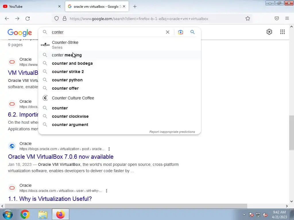Select plain 'counter' suggestion
Screen dimensions: 294x220
click(120, 108)
